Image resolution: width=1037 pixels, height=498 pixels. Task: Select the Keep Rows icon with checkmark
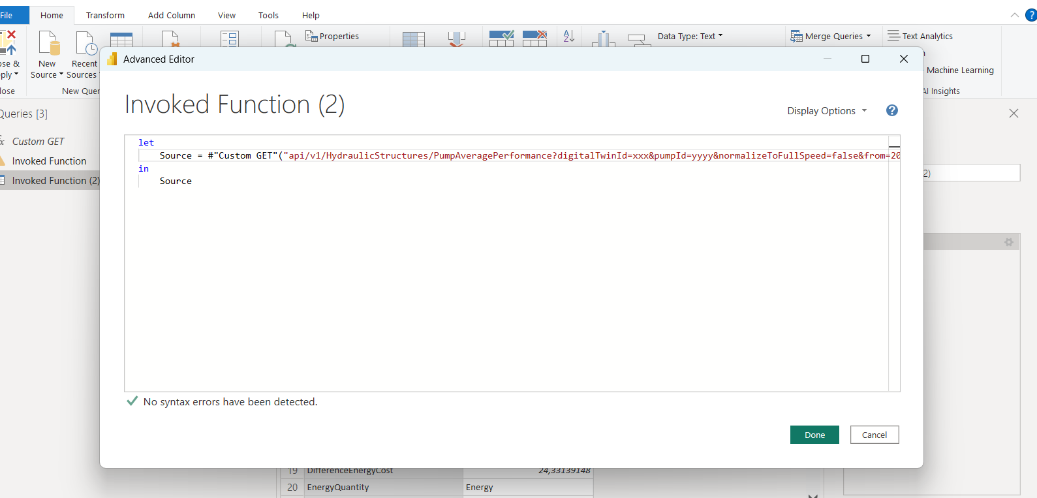501,39
